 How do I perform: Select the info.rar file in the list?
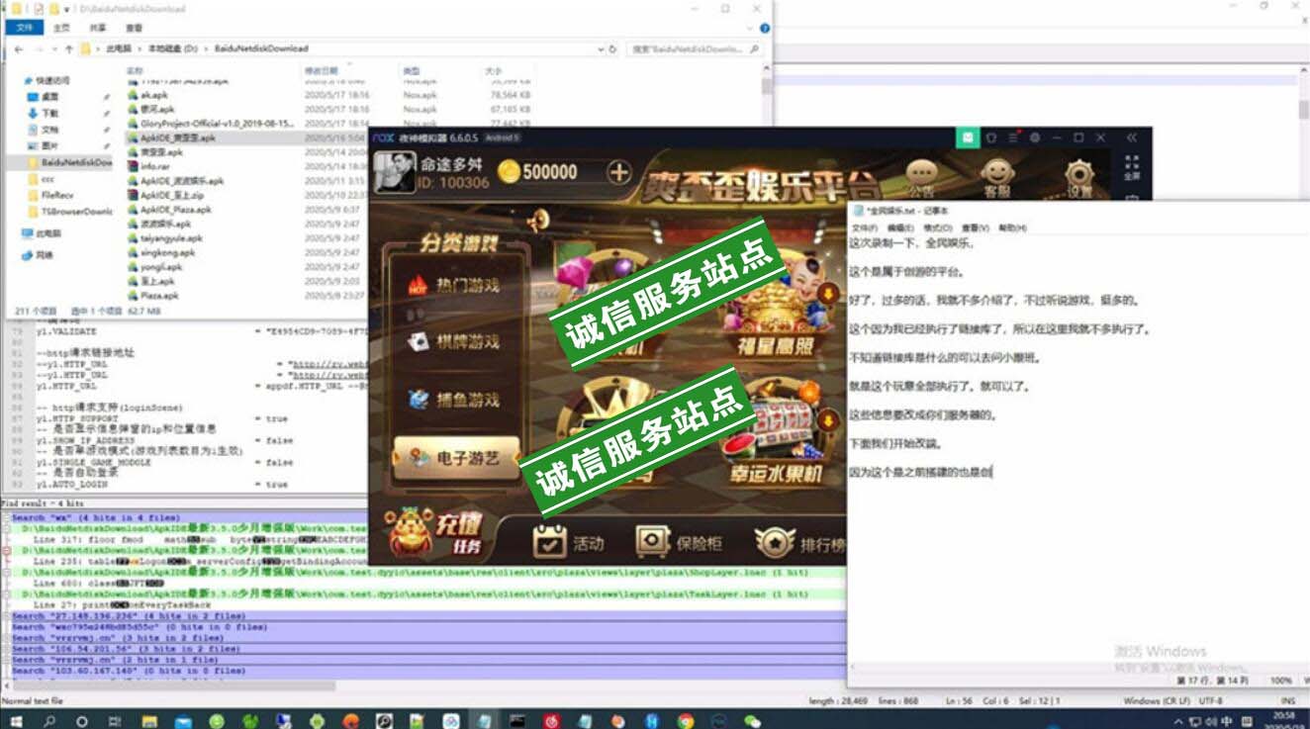pyautogui.click(x=155, y=167)
